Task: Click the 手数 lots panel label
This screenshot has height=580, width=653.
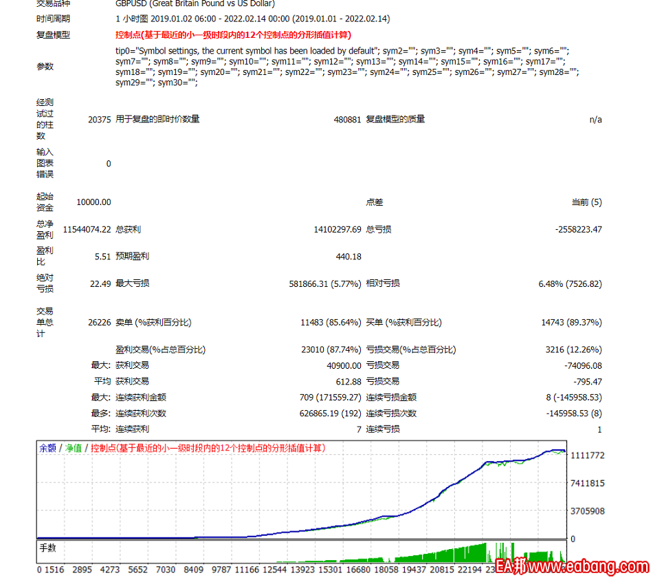Action: [x=47, y=549]
